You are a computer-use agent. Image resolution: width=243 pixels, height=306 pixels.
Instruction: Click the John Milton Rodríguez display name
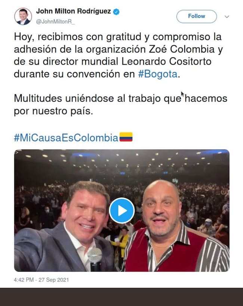pos(73,11)
